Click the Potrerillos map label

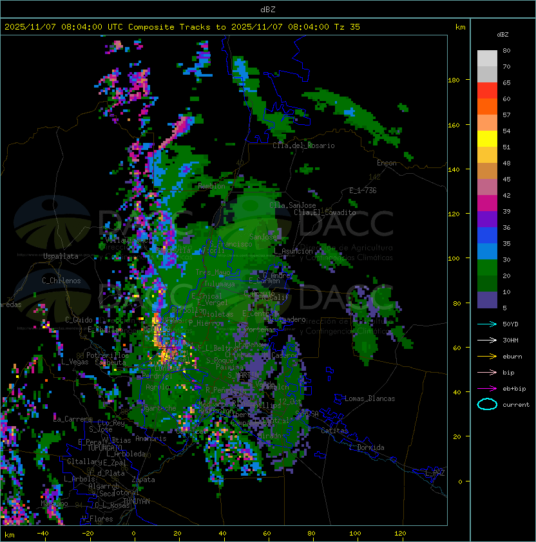108,355
